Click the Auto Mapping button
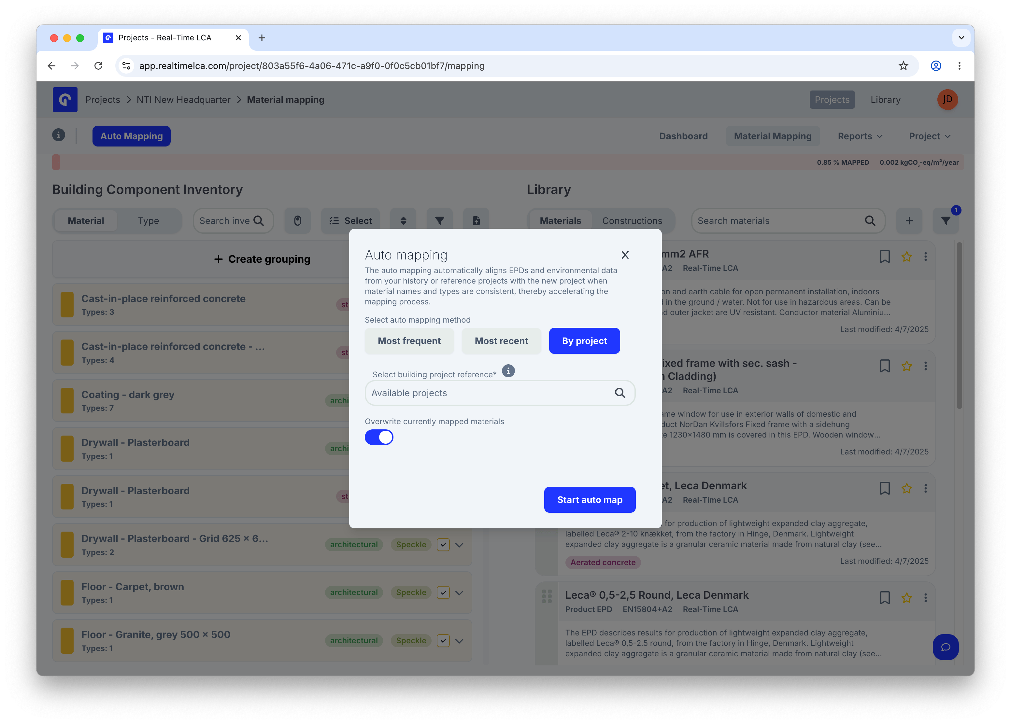The image size is (1011, 724). coord(132,136)
